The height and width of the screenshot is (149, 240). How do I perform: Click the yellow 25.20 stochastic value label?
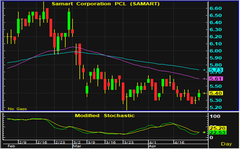coord(217,128)
